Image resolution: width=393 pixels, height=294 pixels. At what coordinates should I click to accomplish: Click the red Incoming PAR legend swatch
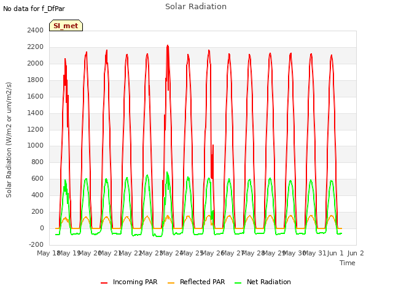(x=104, y=283)
